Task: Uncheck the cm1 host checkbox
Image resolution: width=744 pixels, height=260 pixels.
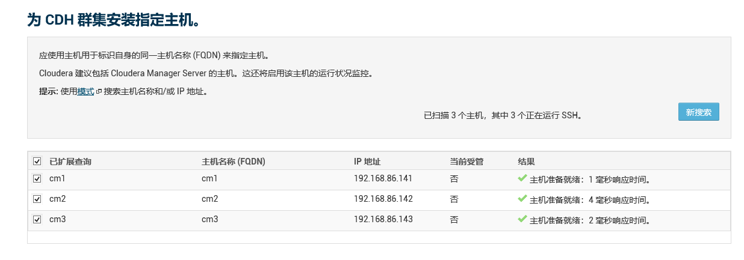Action: pyautogui.click(x=37, y=179)
